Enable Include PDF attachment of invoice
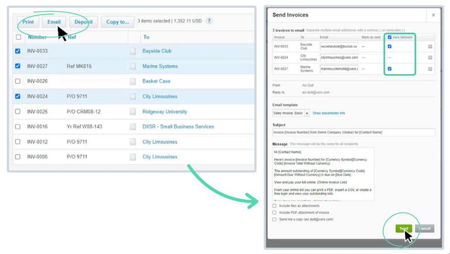450x254 pixels. click(274, 213)
